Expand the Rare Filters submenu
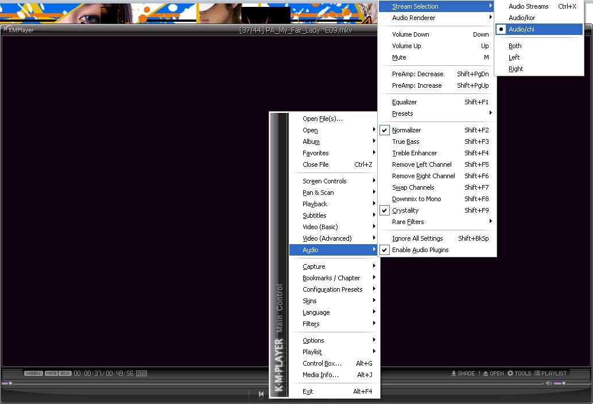Viewport: 593px width, 404px height. [x=437, y=222]
